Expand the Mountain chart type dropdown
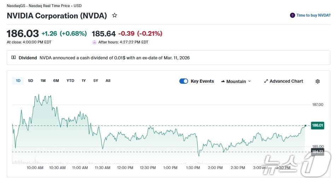This screenshot has width=336, height=182. point(249,81)
